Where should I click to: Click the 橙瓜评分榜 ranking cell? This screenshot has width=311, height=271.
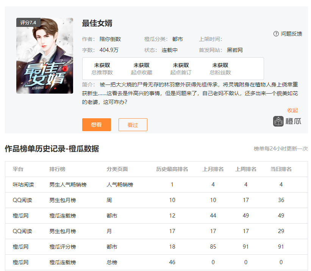click(63, 247)
